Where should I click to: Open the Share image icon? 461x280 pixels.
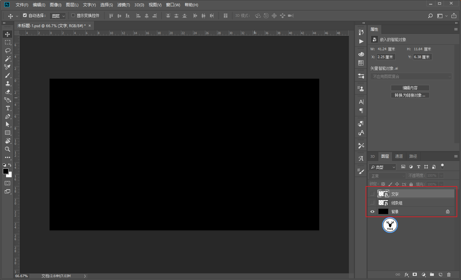click(x=454, y=16)
